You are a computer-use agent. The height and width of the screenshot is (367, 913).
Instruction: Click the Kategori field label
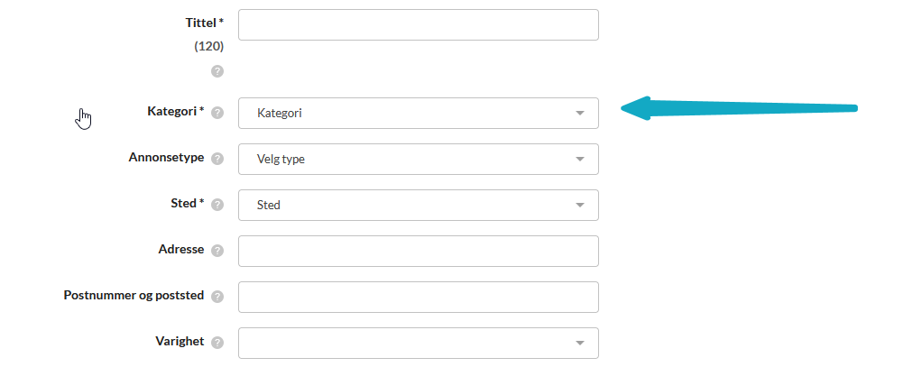pyautogui.click(x=175, y=112)
